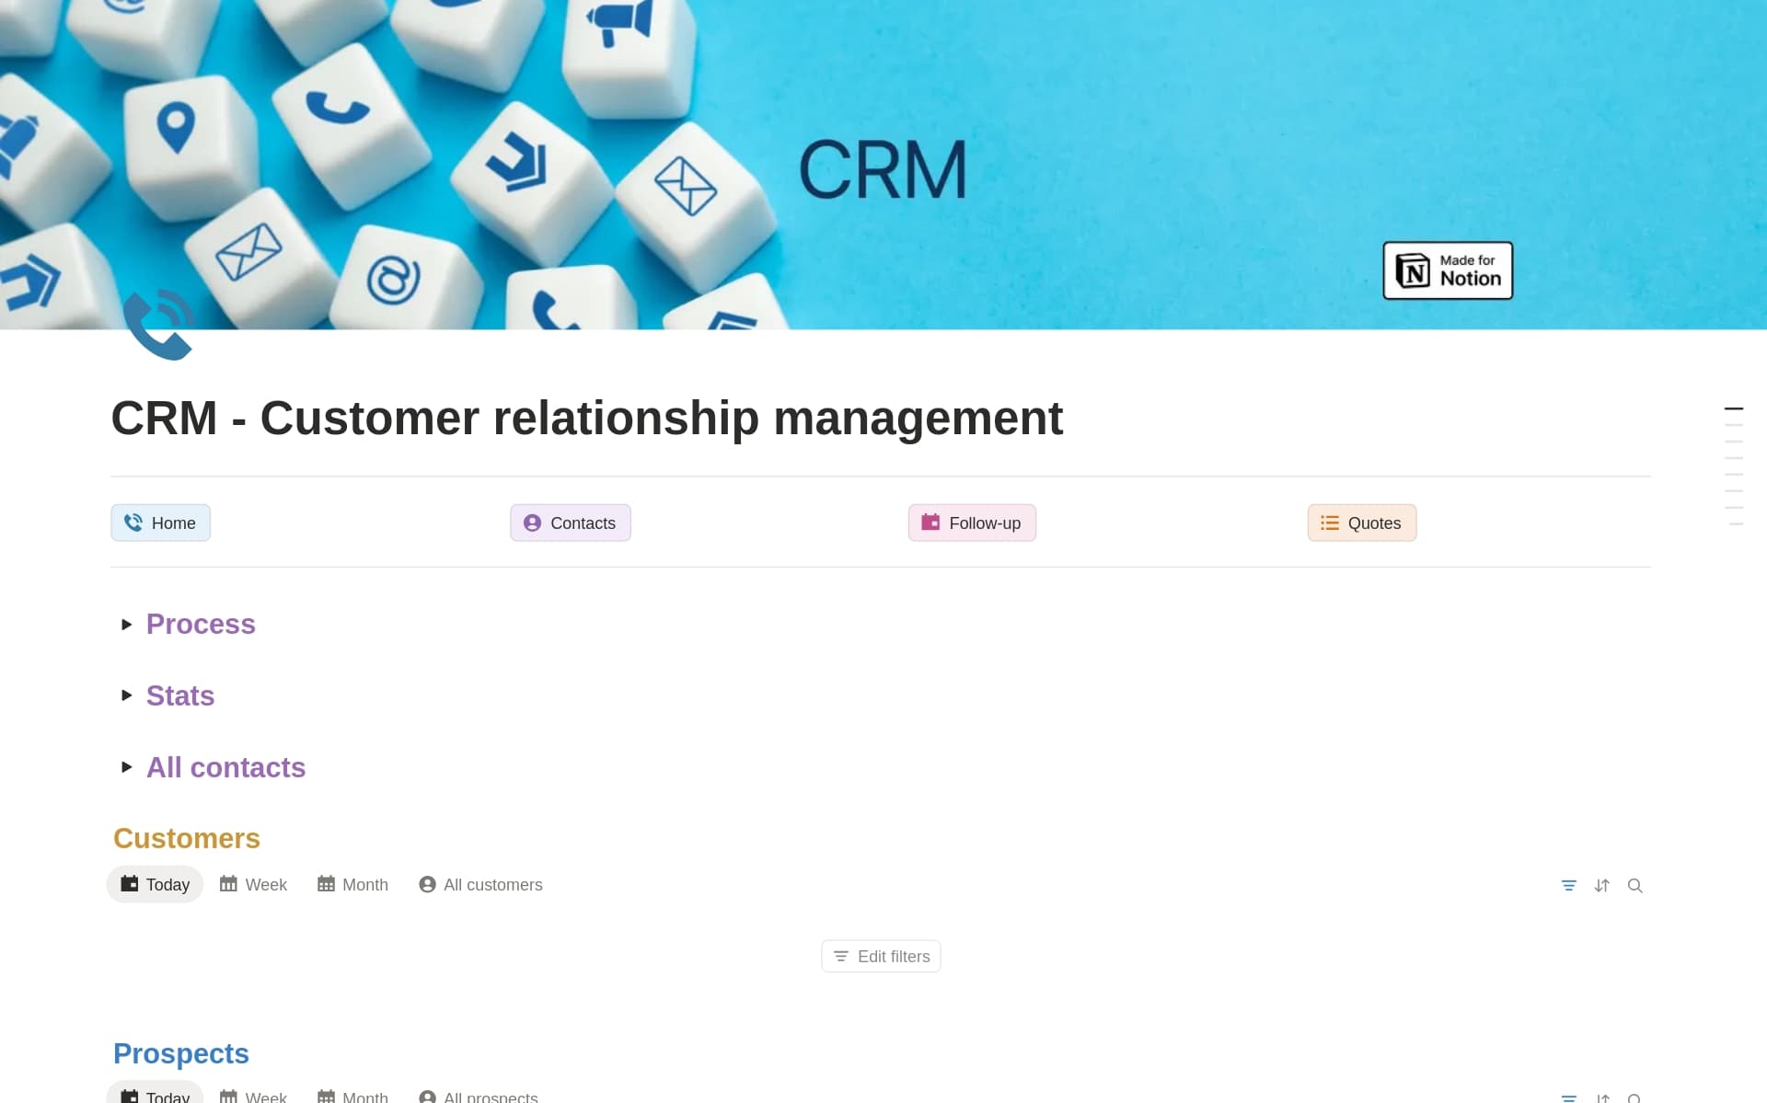Open the Quotes page button
Image resolution: width=1767 pixels, height=1103 pixels.
coord(1360,523)
